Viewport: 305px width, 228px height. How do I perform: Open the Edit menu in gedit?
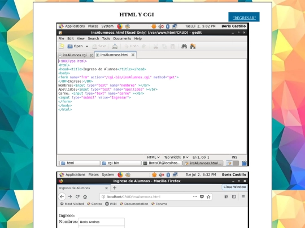click(x=71, y=39)
